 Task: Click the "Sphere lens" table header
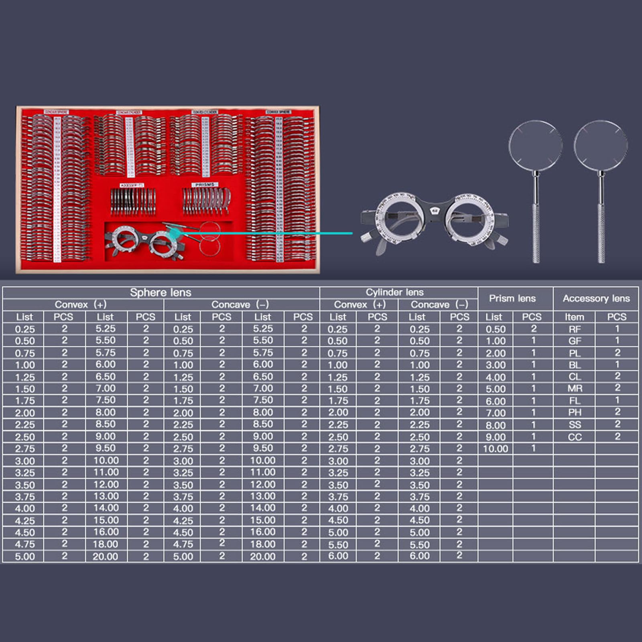tap(160, 293)
